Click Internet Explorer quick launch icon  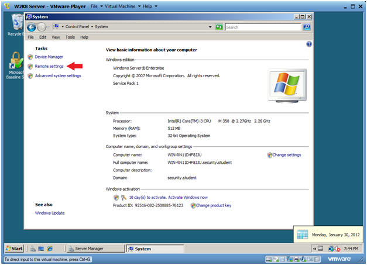[50, 249]
